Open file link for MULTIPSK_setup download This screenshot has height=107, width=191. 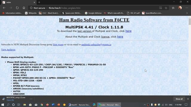[10, 100]
